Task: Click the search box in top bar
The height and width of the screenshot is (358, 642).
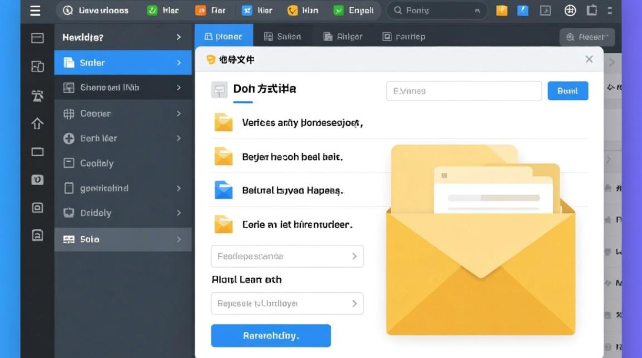Action: coord(436,11)
